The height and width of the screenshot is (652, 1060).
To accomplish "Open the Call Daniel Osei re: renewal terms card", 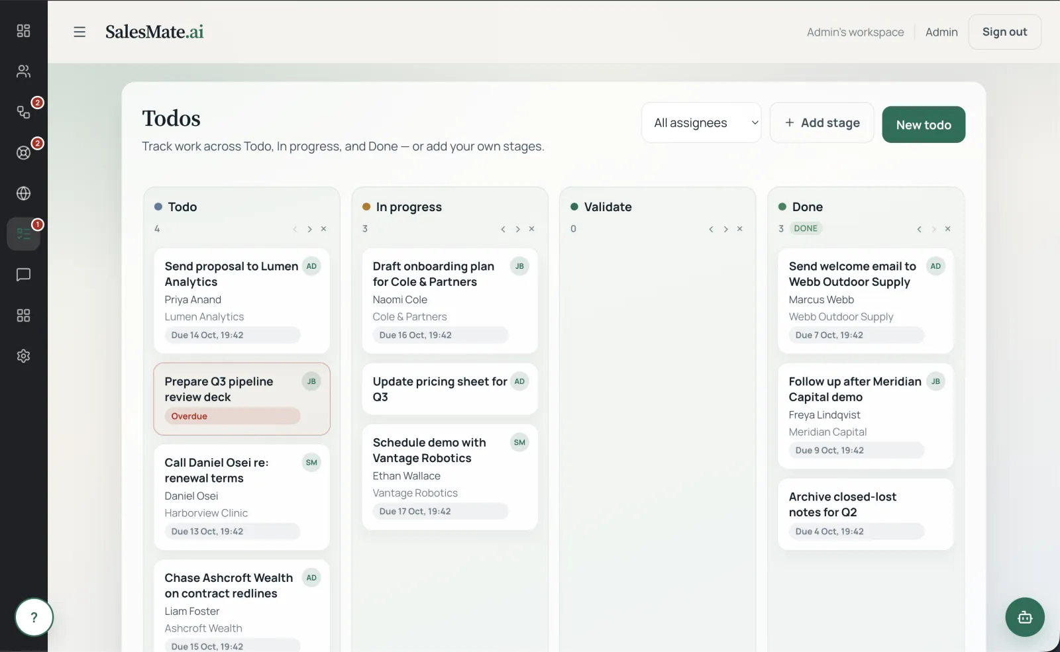I will click(x=242, y=497).
